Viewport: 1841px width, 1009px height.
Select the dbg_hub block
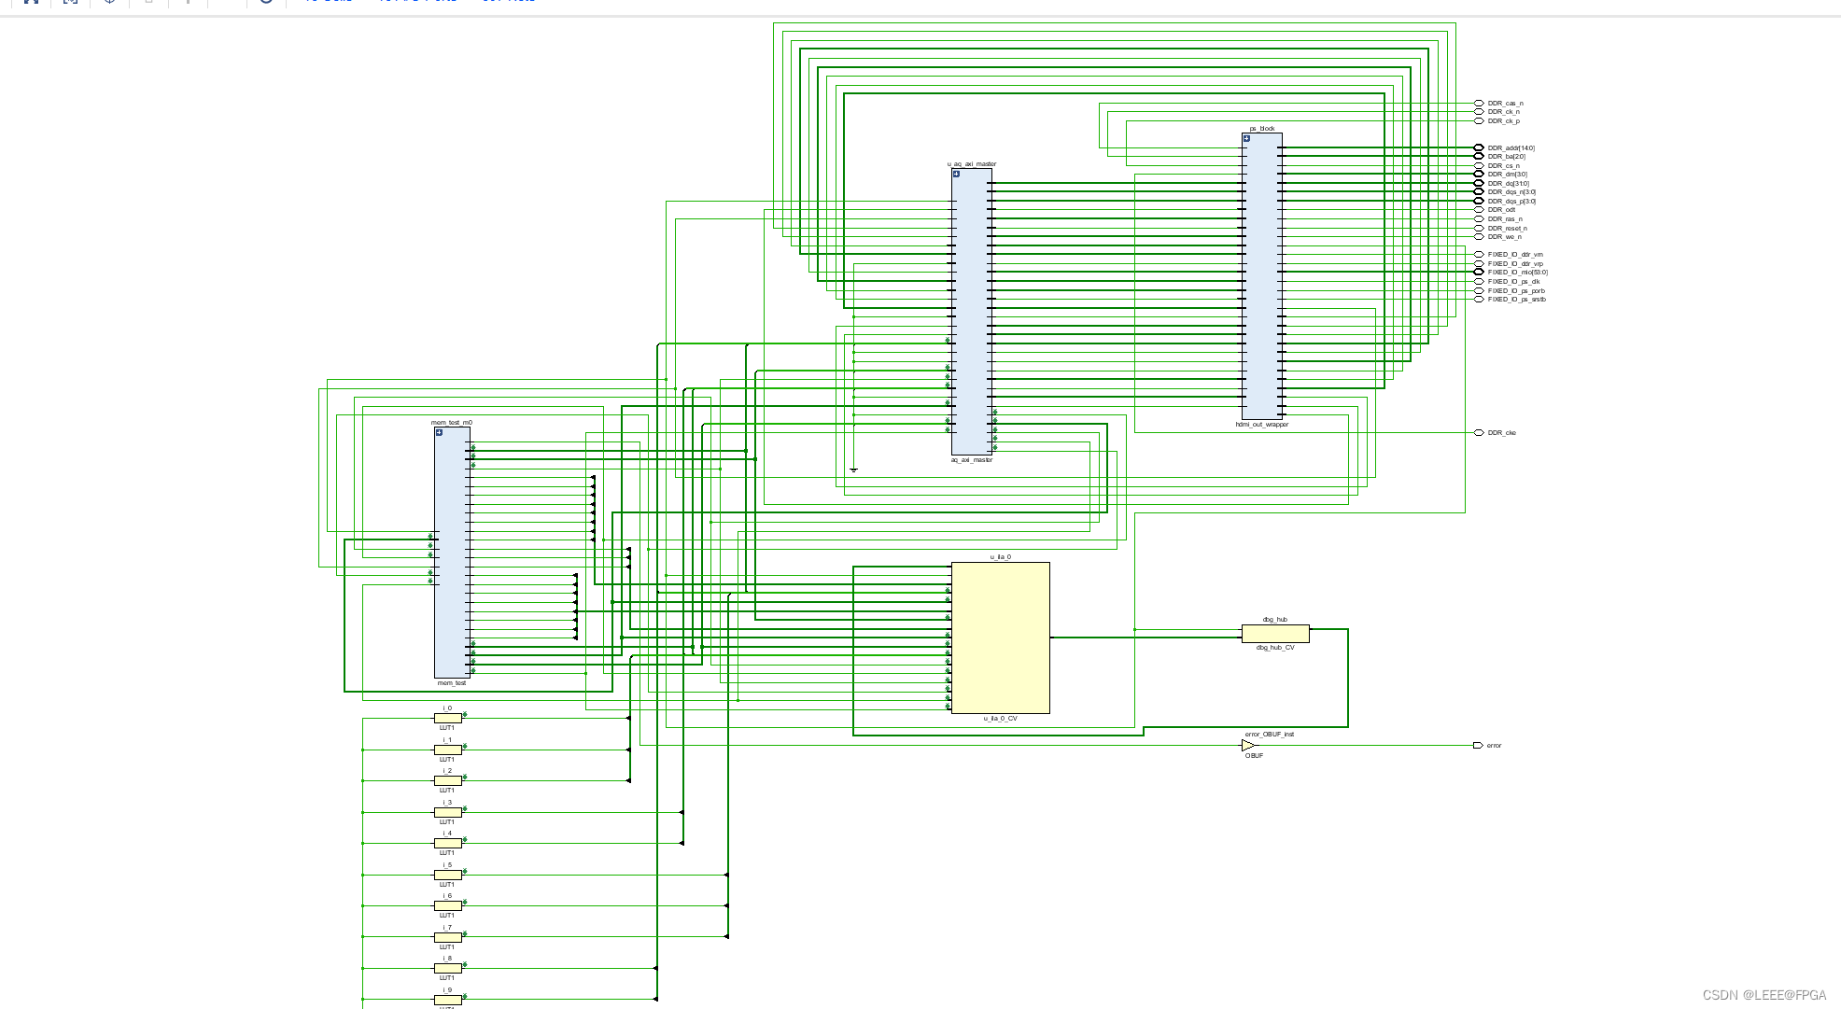(1275, 634)
